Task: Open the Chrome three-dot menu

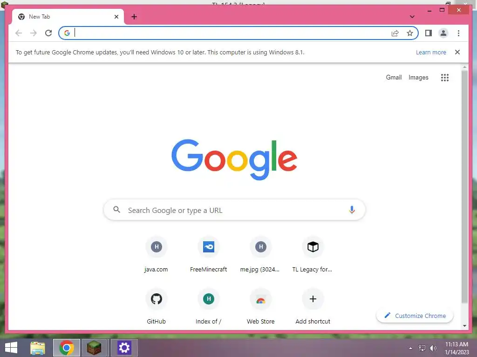Action: coord(458,33)
